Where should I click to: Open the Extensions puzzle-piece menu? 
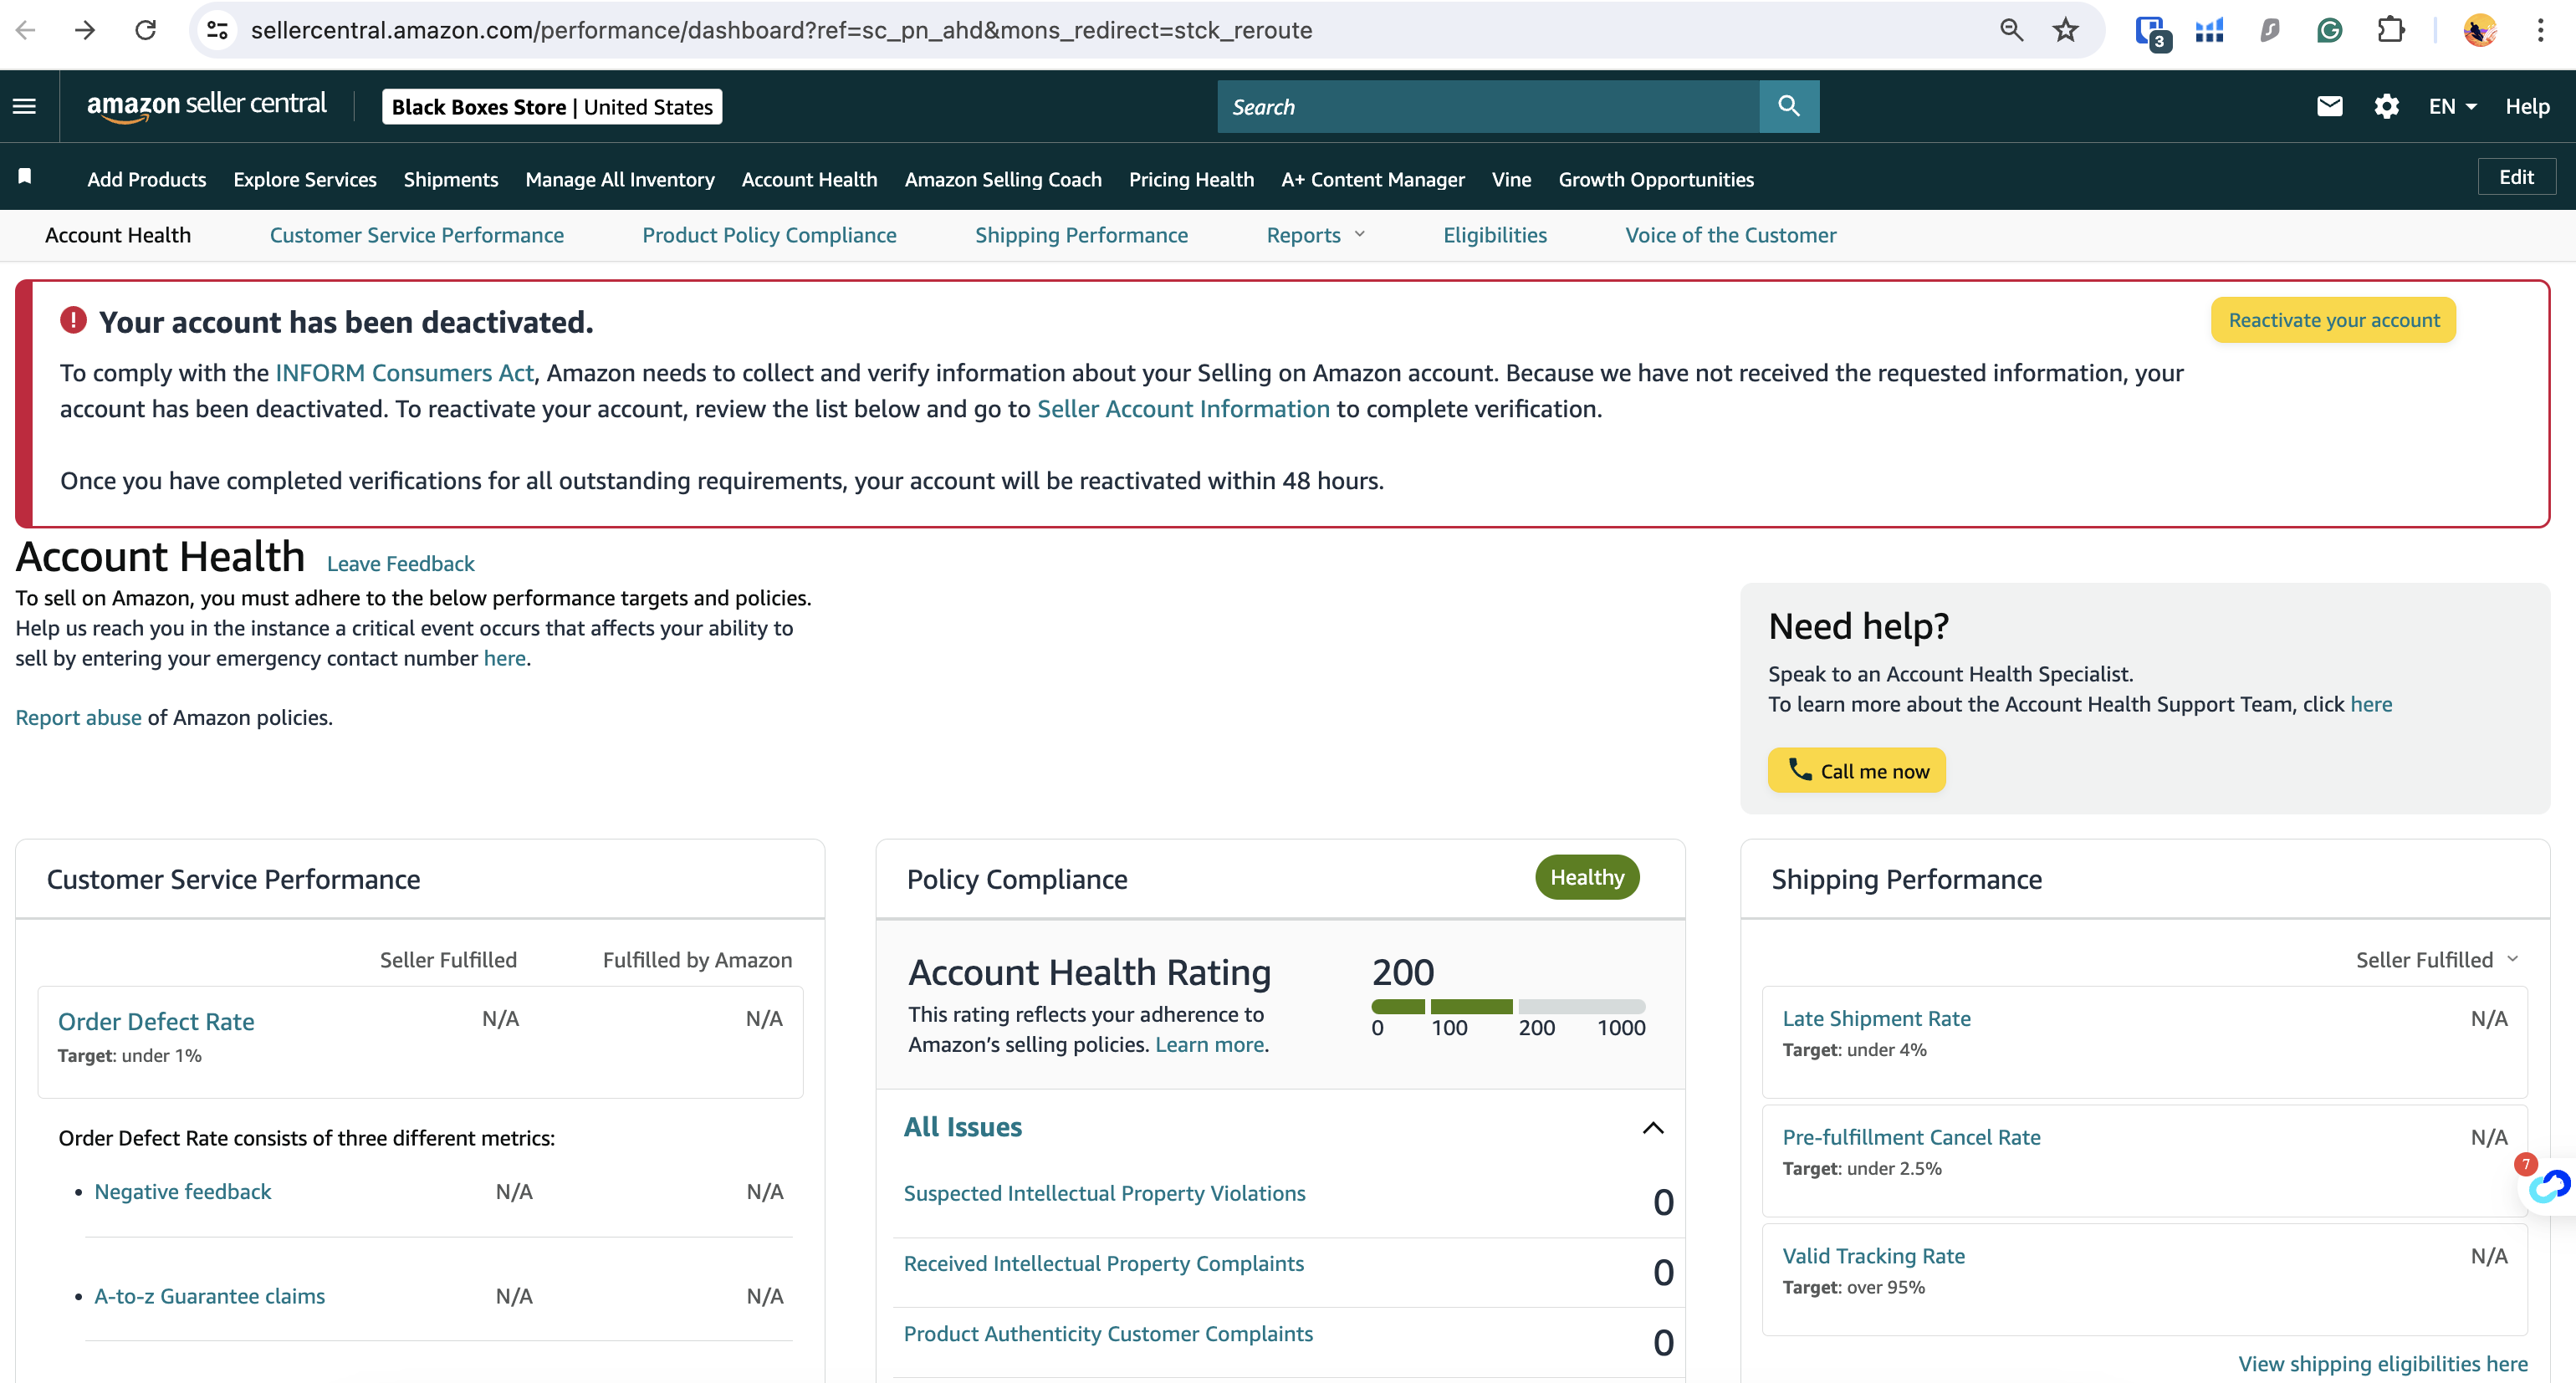coord(2390,30)
